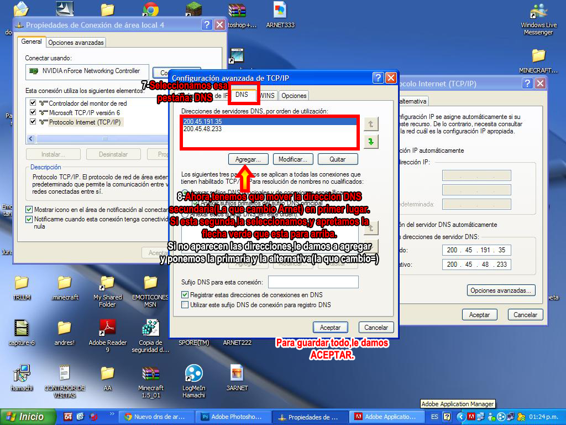Switch to the Opciones tab in TCP/IP settings
Viewport: 566px width, 425px height.
[x=294, y=95]
